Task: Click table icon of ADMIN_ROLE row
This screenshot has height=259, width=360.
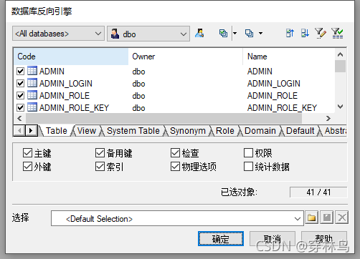Action: pos(32,95)
